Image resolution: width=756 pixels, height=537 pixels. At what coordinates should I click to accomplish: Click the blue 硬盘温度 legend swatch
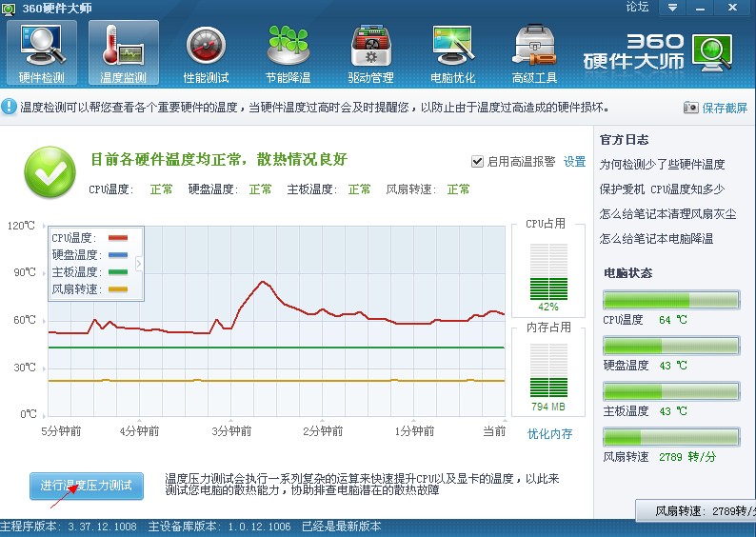click(x=118, y=255)
